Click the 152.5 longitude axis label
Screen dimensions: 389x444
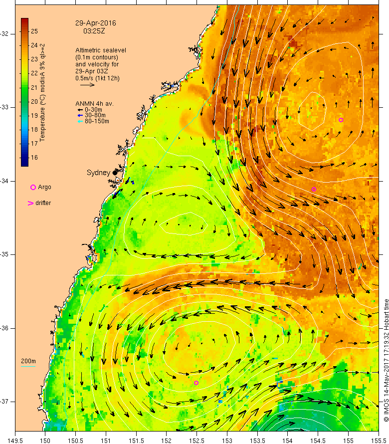196,441
